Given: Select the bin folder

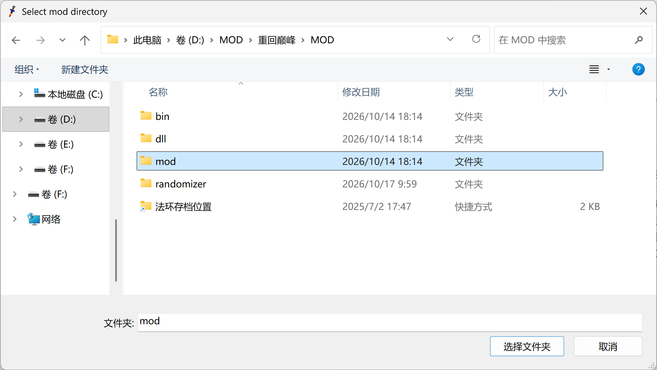Looking at the screenshot, I should (370, 116).
